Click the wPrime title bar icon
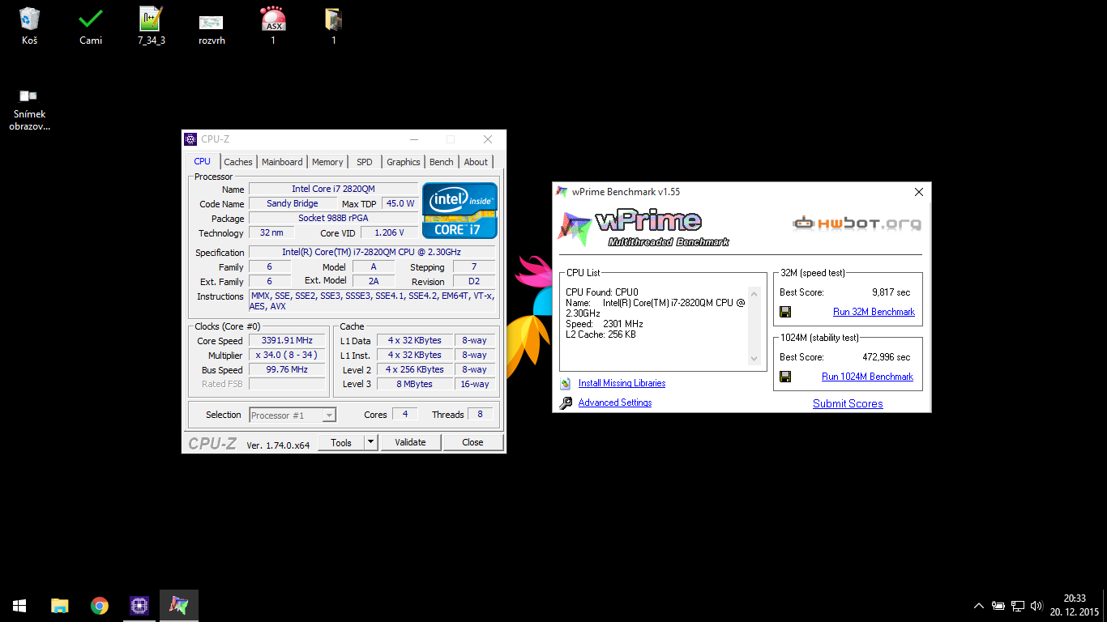This screenshot has height=622, width=1107. (x=562, y=192)
